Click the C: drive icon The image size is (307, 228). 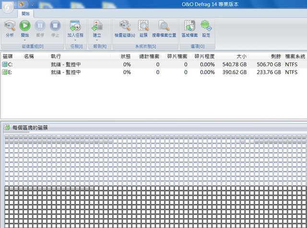point(5,64)
